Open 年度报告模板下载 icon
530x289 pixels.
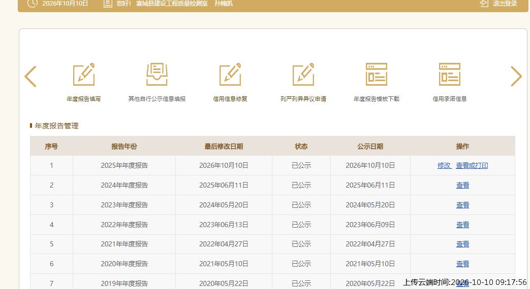point(376,74)
